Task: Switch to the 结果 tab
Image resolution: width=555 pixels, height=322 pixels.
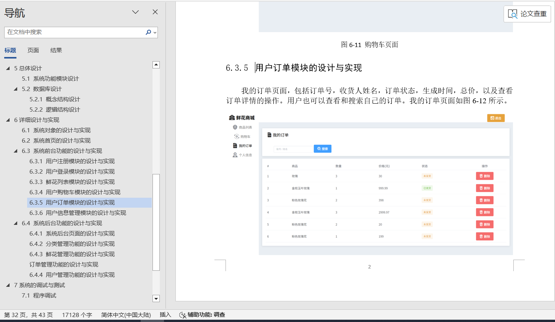Action: (x=56, y=50)
